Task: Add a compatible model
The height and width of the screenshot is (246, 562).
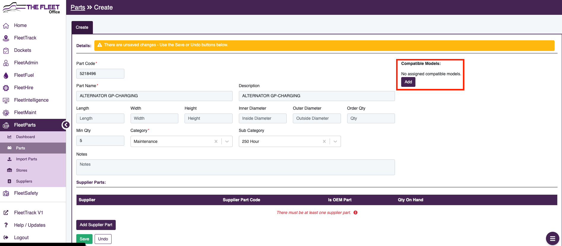Action: (x=408, y=82)
